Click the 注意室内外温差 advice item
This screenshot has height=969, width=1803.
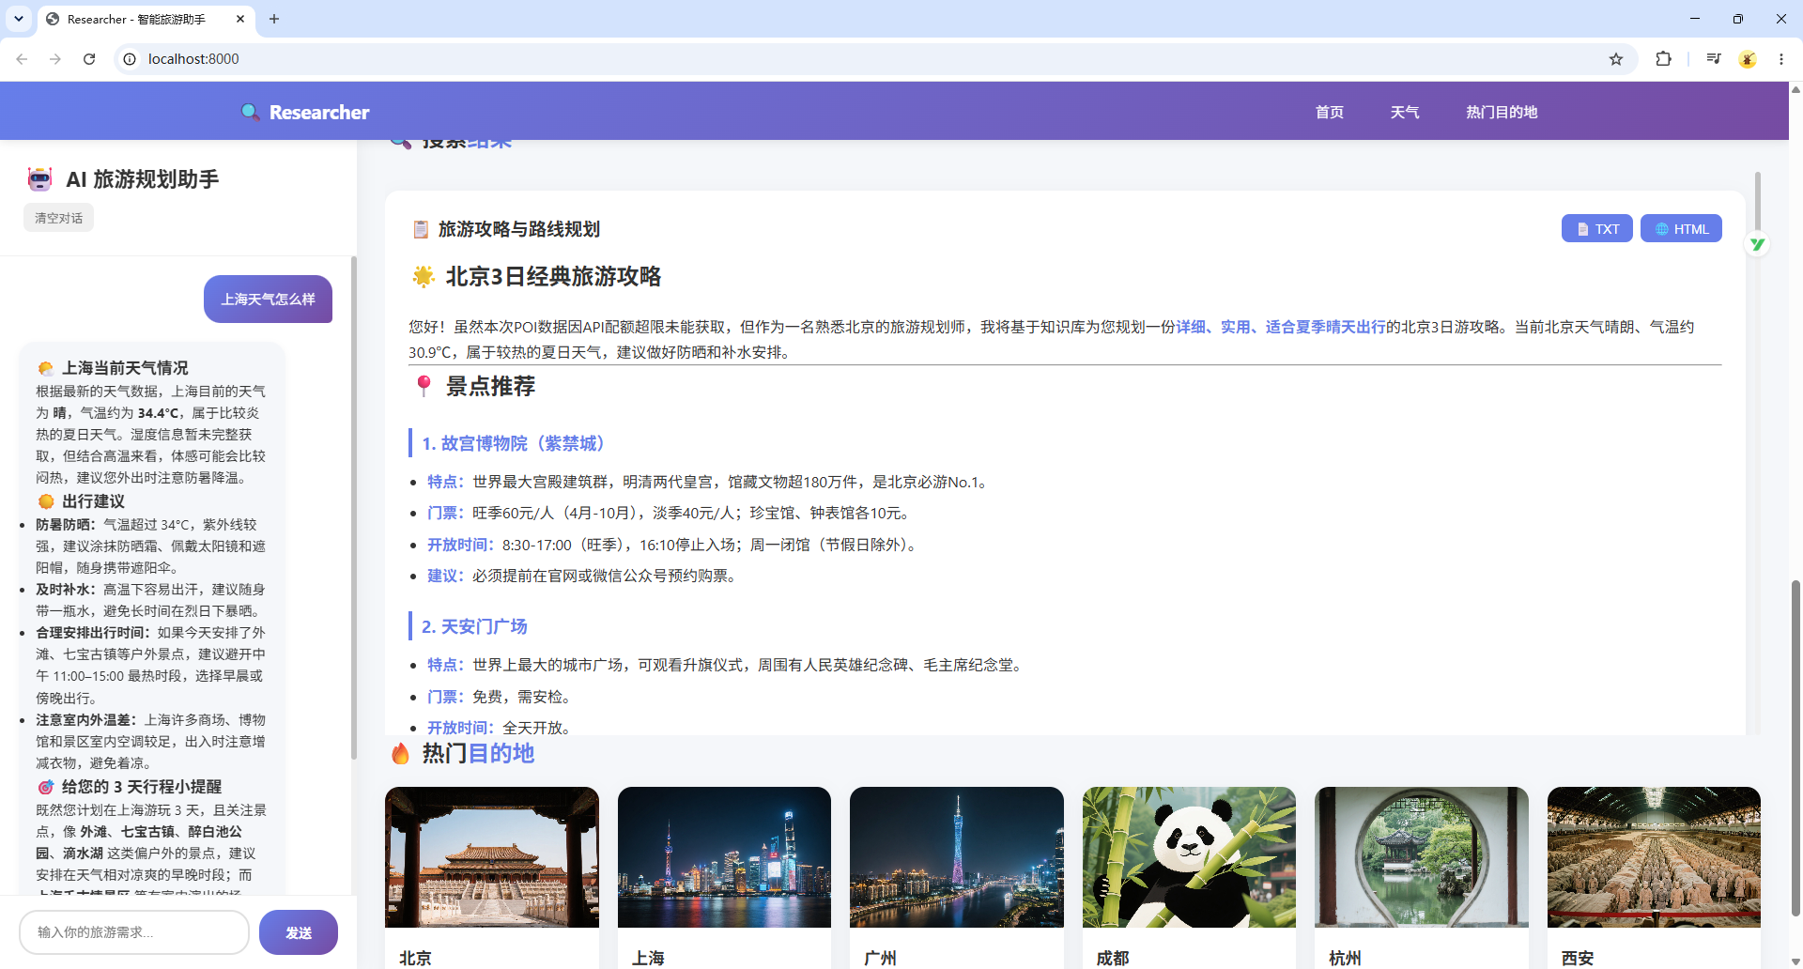[150, 741]
